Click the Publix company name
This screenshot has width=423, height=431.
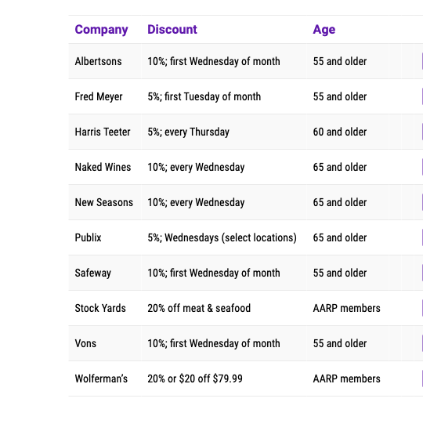click(x=88, y=237)
